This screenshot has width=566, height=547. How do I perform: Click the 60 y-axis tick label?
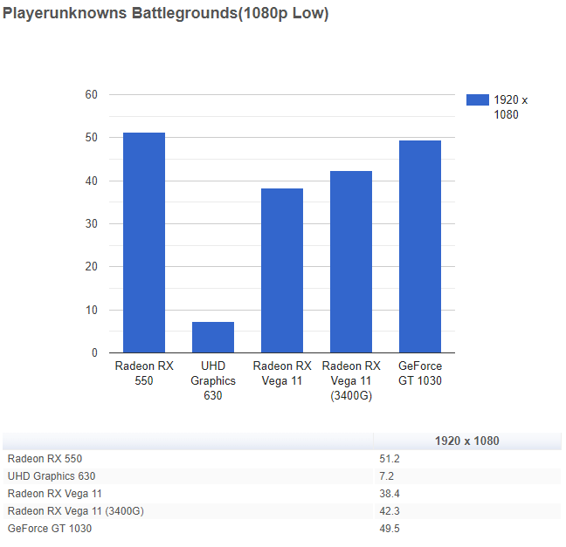click(92, 94)
